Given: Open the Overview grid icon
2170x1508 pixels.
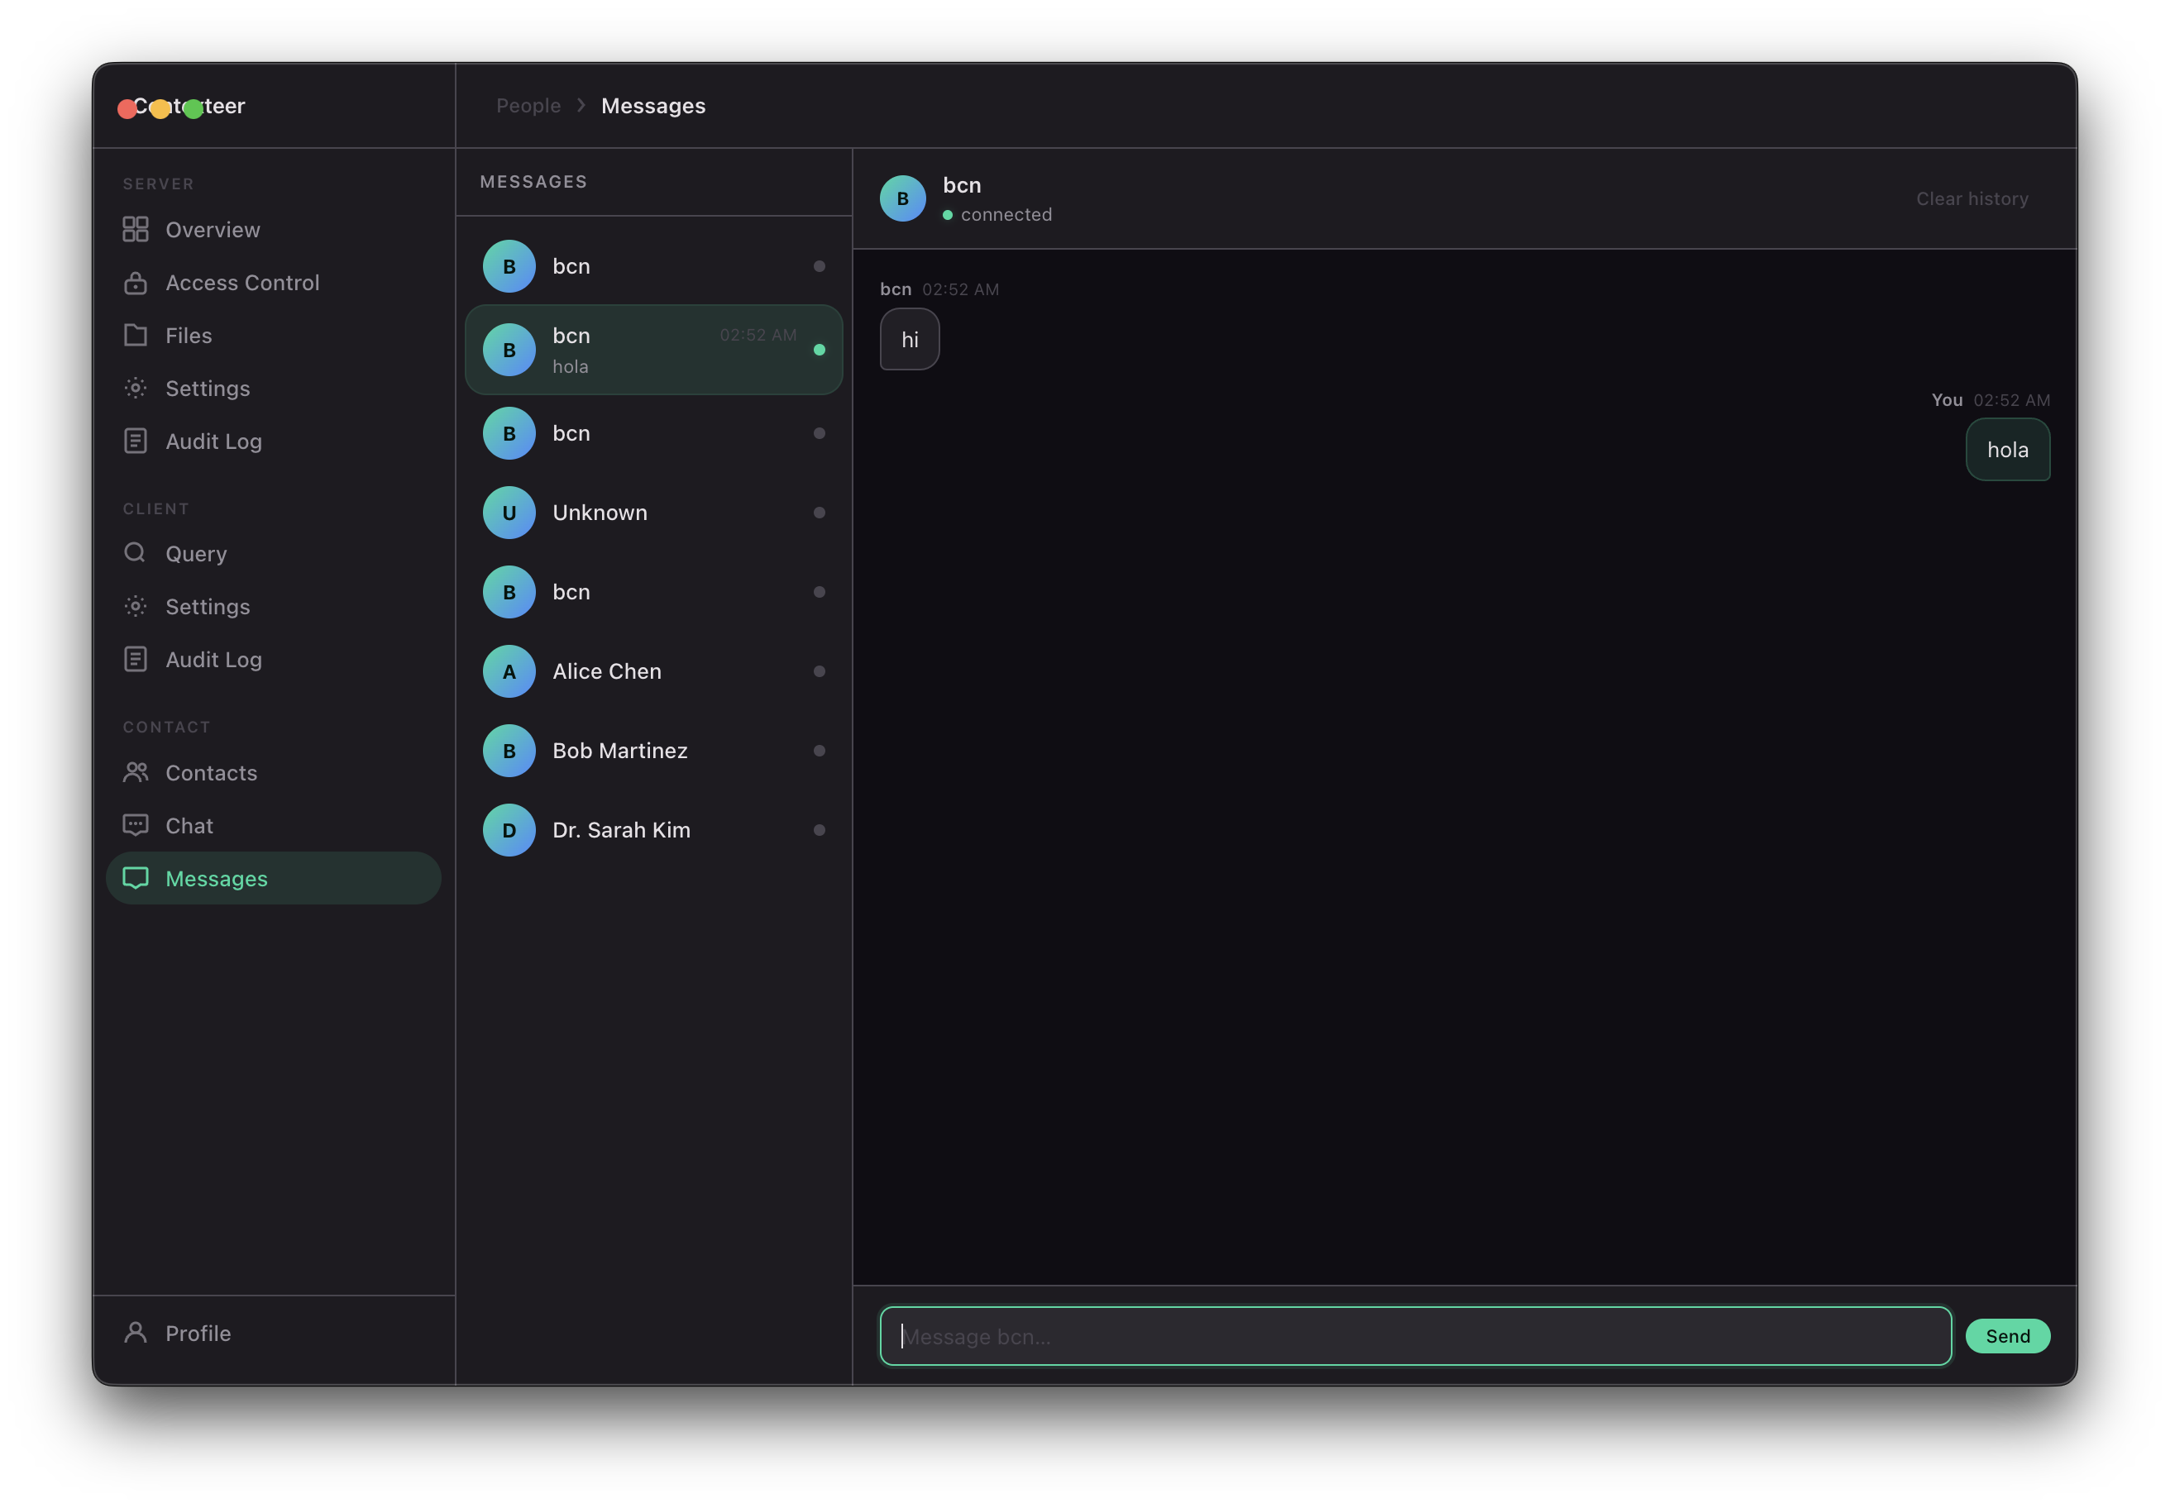Looking at the screenshot, I should (x=135, y=230).
